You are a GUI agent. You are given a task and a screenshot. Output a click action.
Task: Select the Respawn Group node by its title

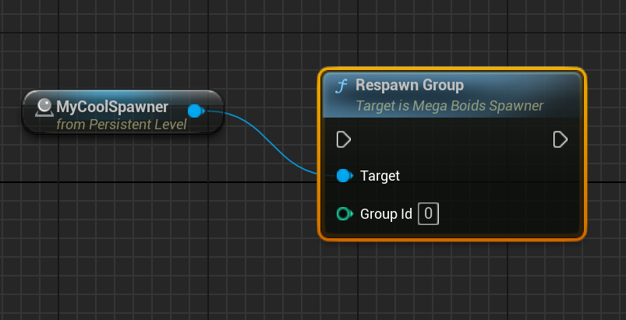click(409, 85)
